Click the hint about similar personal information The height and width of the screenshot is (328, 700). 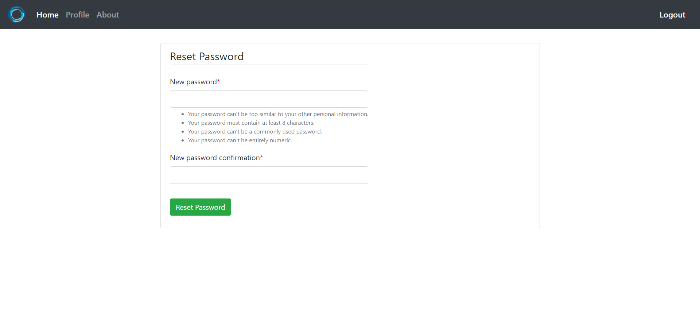pos(278,114)
